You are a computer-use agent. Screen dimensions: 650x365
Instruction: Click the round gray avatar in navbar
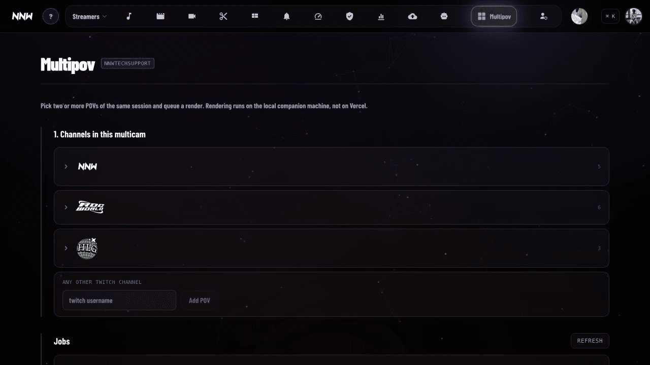[x=579, y=16]
